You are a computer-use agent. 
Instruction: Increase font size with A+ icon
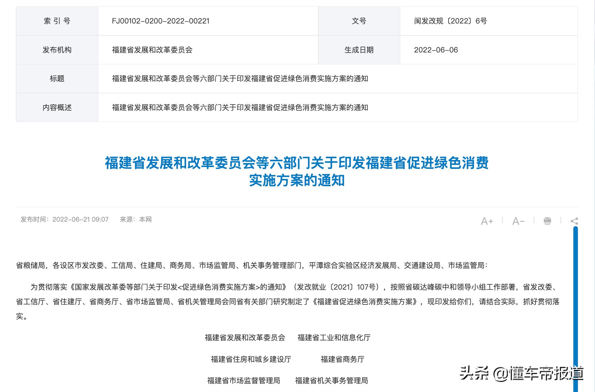[487, 221]
